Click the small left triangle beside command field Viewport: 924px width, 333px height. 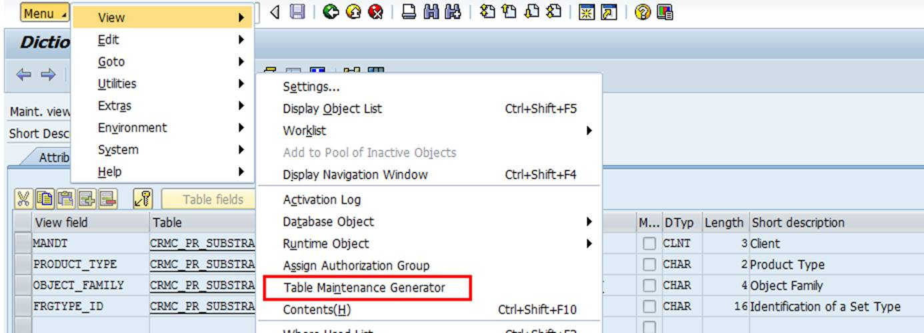pos(275,12)
